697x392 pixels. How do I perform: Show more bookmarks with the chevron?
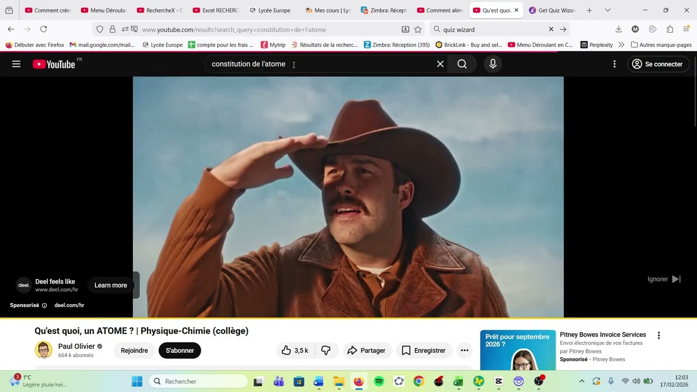coord(621,45)
